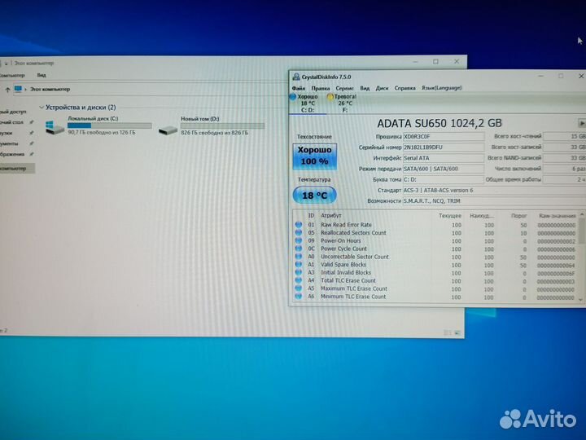Click the Атрибут column header
Viewport: 586px width, 440px height.
pyautogui.click(x=330, y=215)
